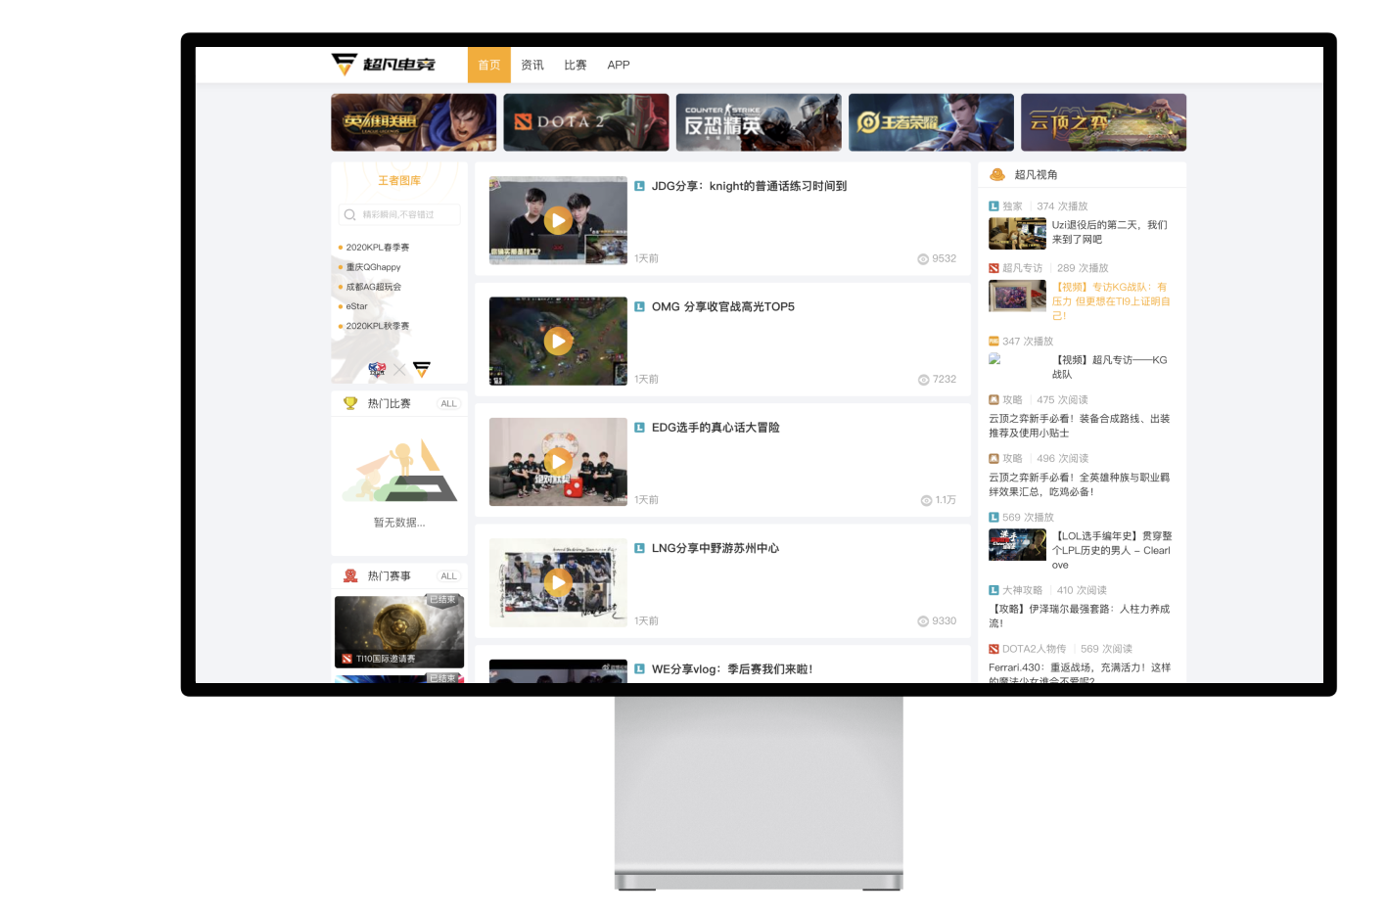This screenshot has height=916, width=1386.
Task: Click the red icon beside 热门赛事
Action: pos(350,575)
